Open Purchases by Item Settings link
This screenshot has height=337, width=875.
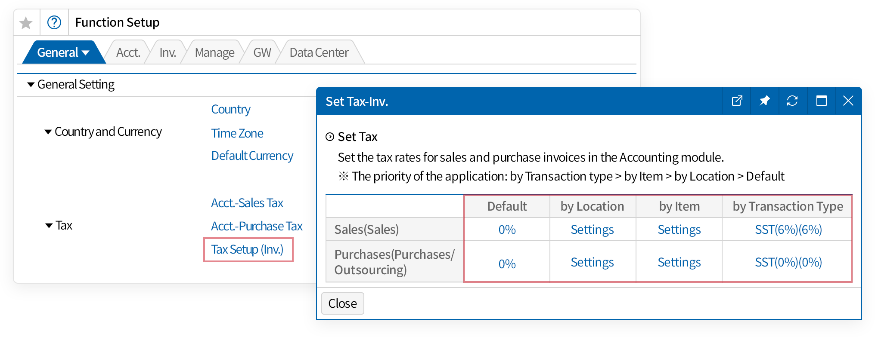point(679,263)
